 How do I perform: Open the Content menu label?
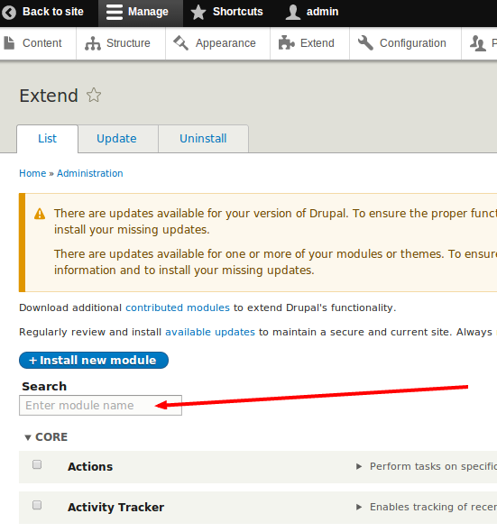[x=42, y=43]
